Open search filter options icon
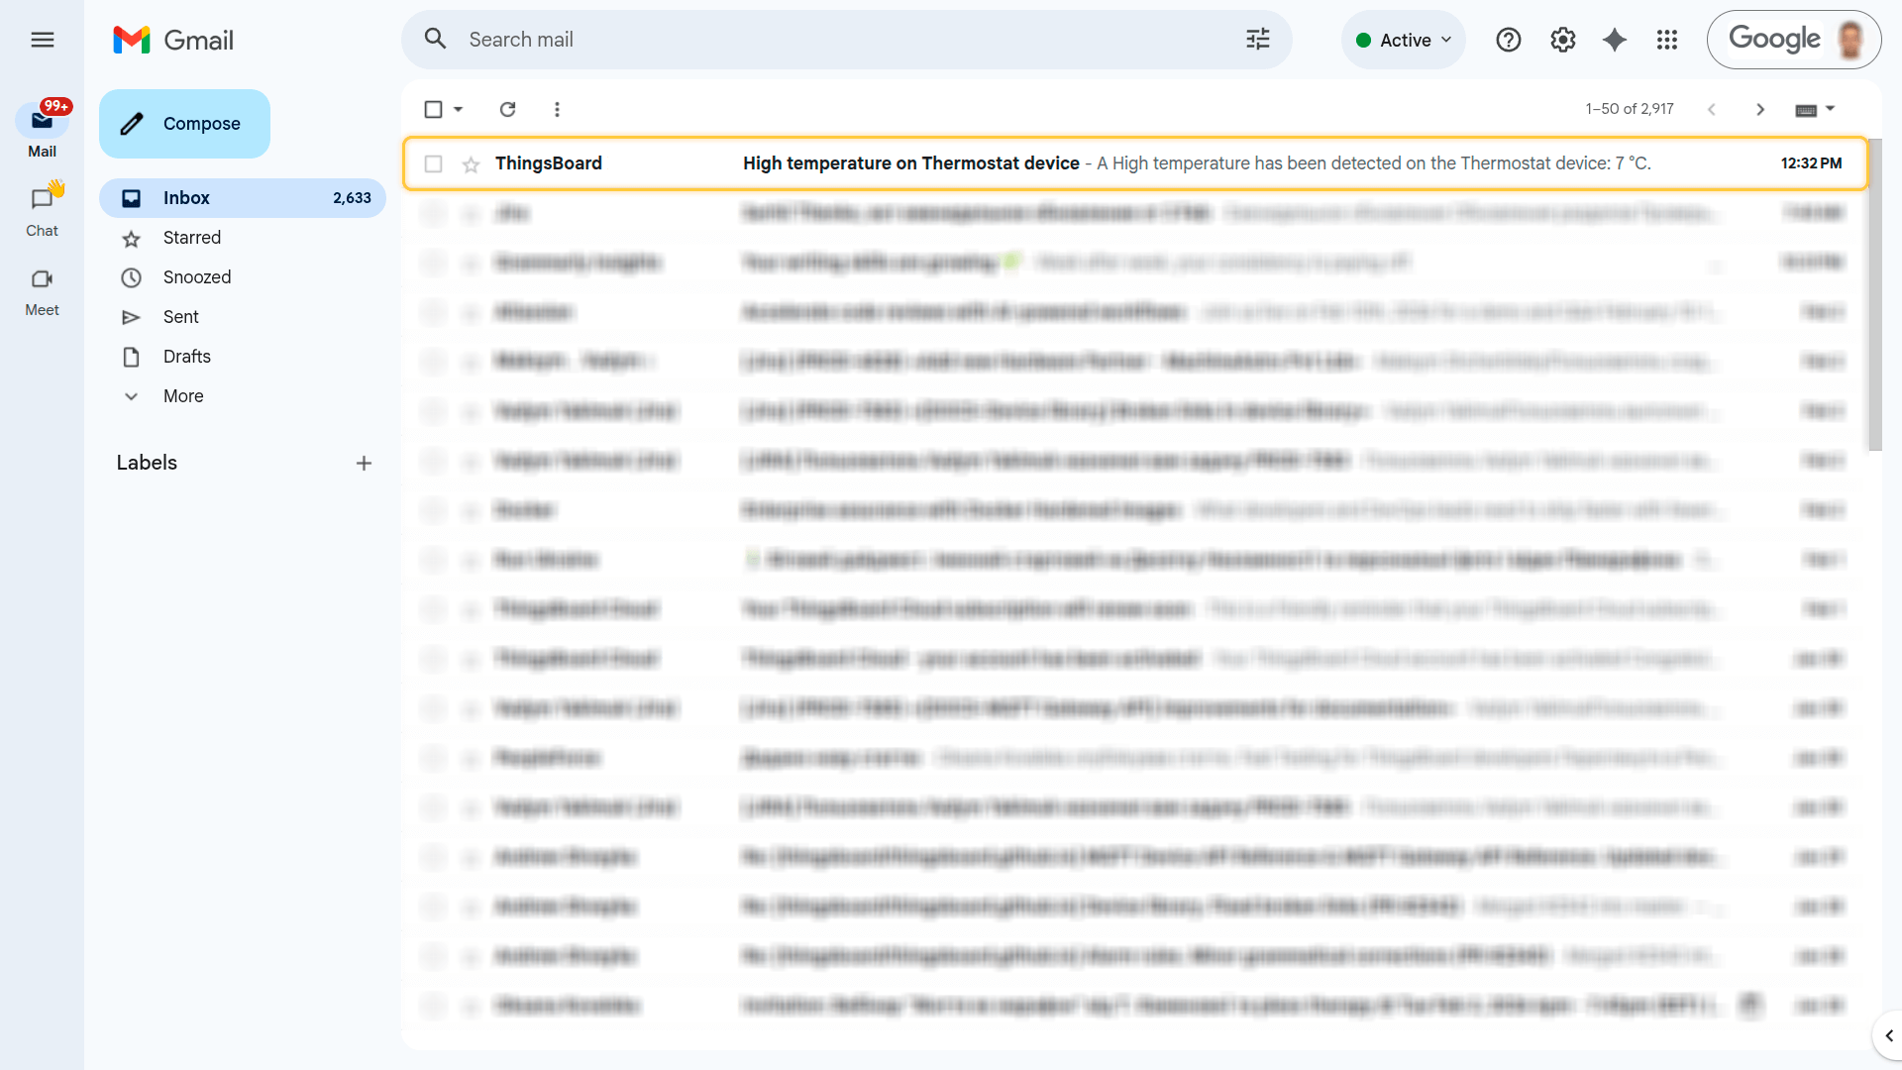Viewport: 1902px width, 1070px height. (1257, 40)
